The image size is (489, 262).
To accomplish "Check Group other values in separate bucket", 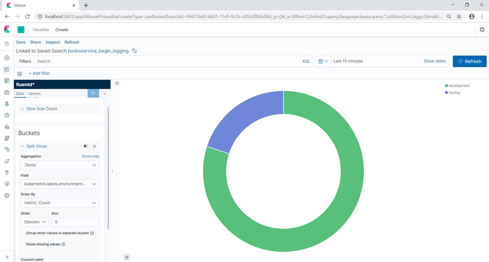I will pyautogui.click(x=23, y=233).
